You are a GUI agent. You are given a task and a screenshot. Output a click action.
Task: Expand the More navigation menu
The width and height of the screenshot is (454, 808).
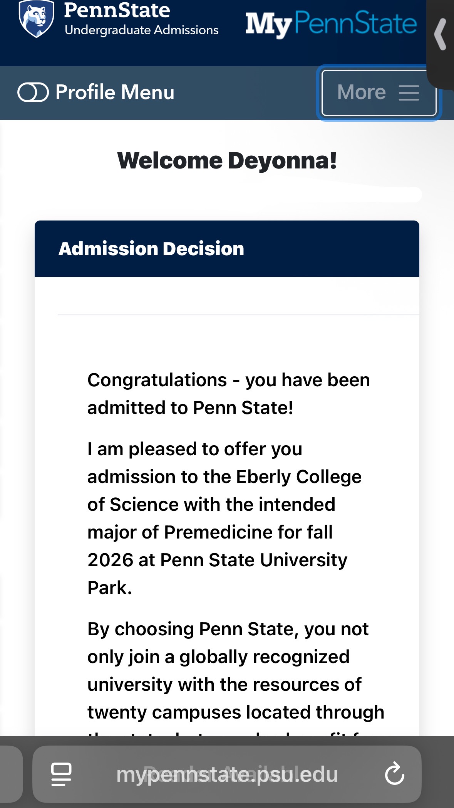[362, 93]
